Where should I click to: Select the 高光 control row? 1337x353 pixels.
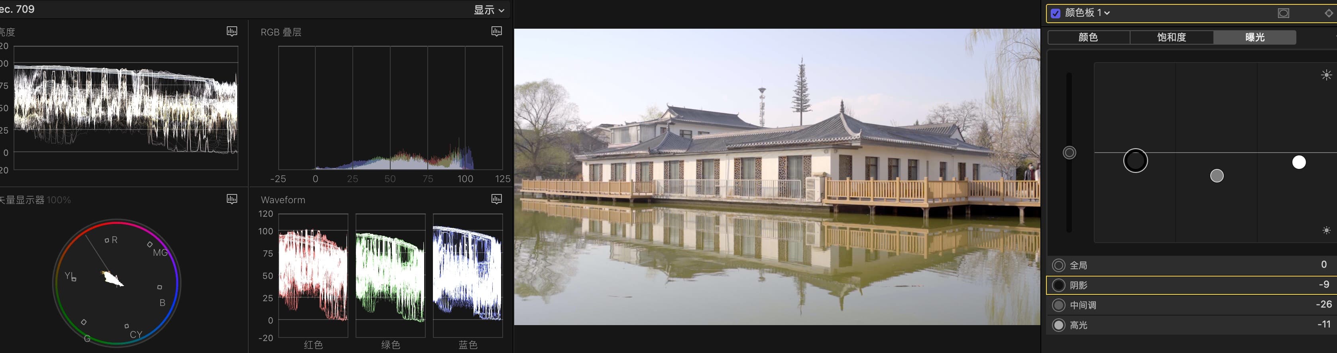coord(1189,325)
